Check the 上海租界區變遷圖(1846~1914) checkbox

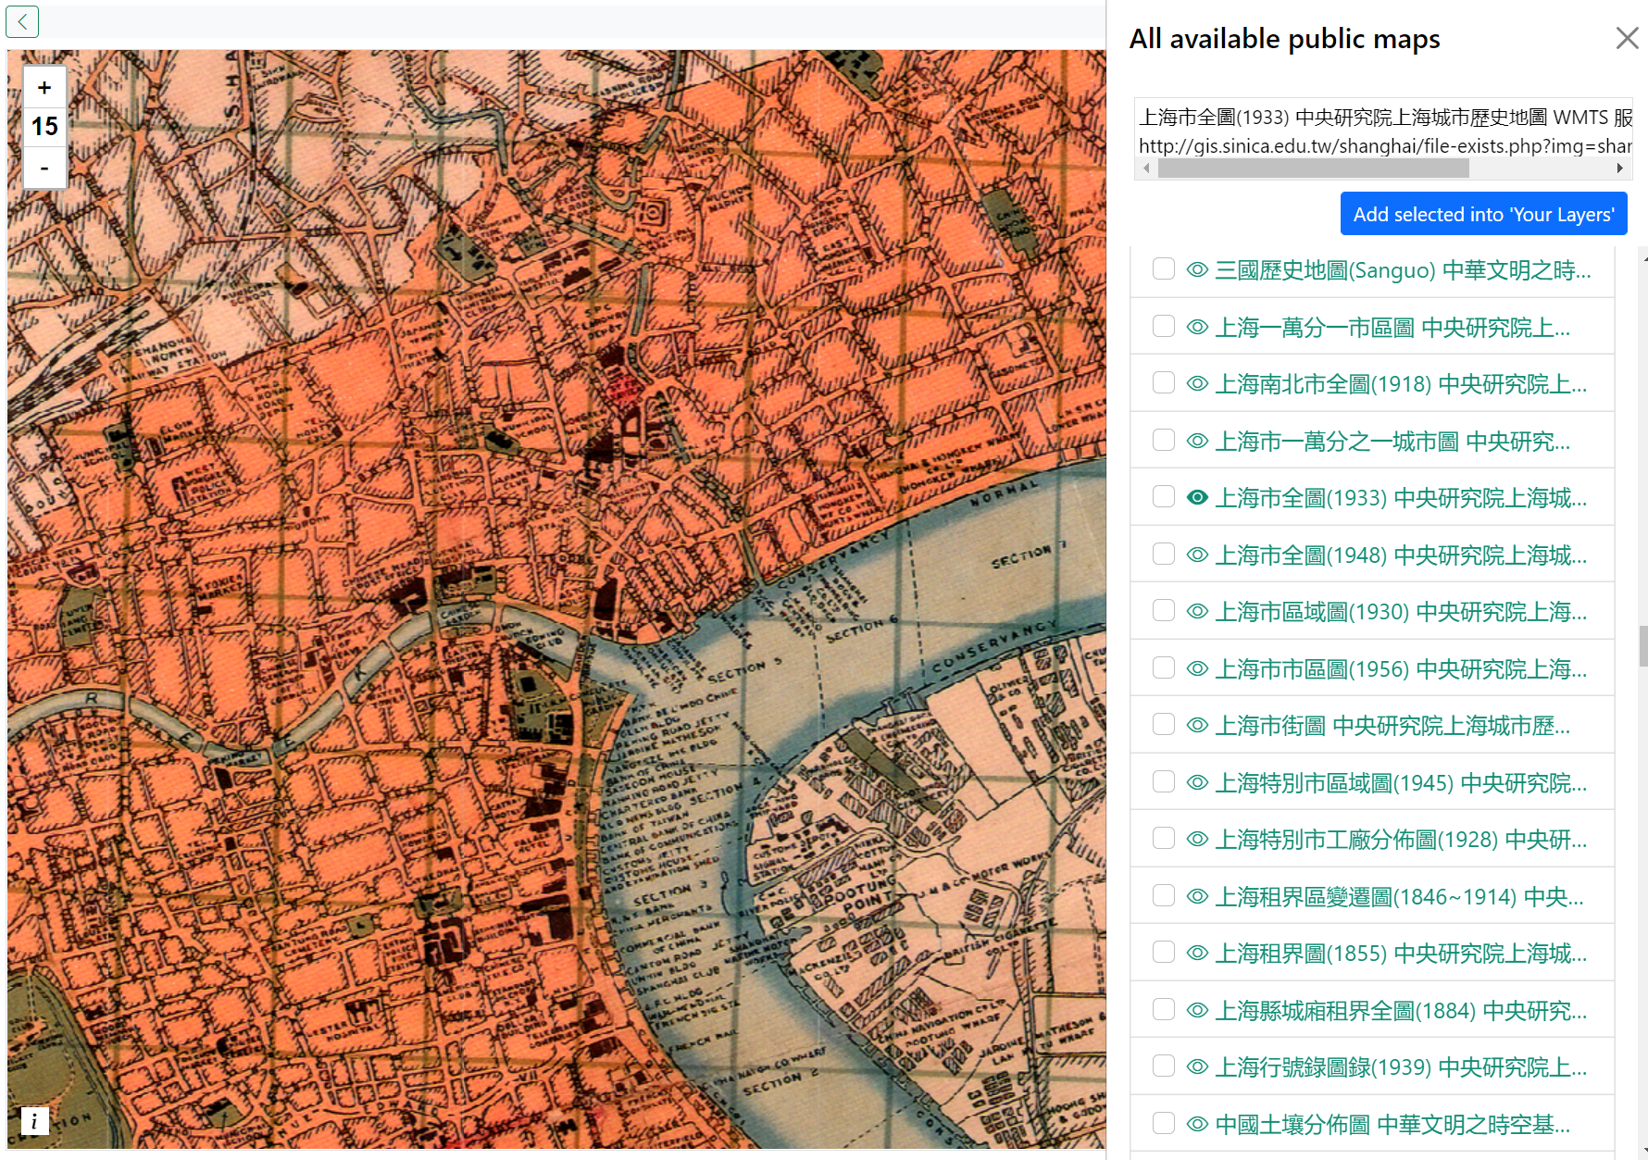click(x=1164, y=895)
